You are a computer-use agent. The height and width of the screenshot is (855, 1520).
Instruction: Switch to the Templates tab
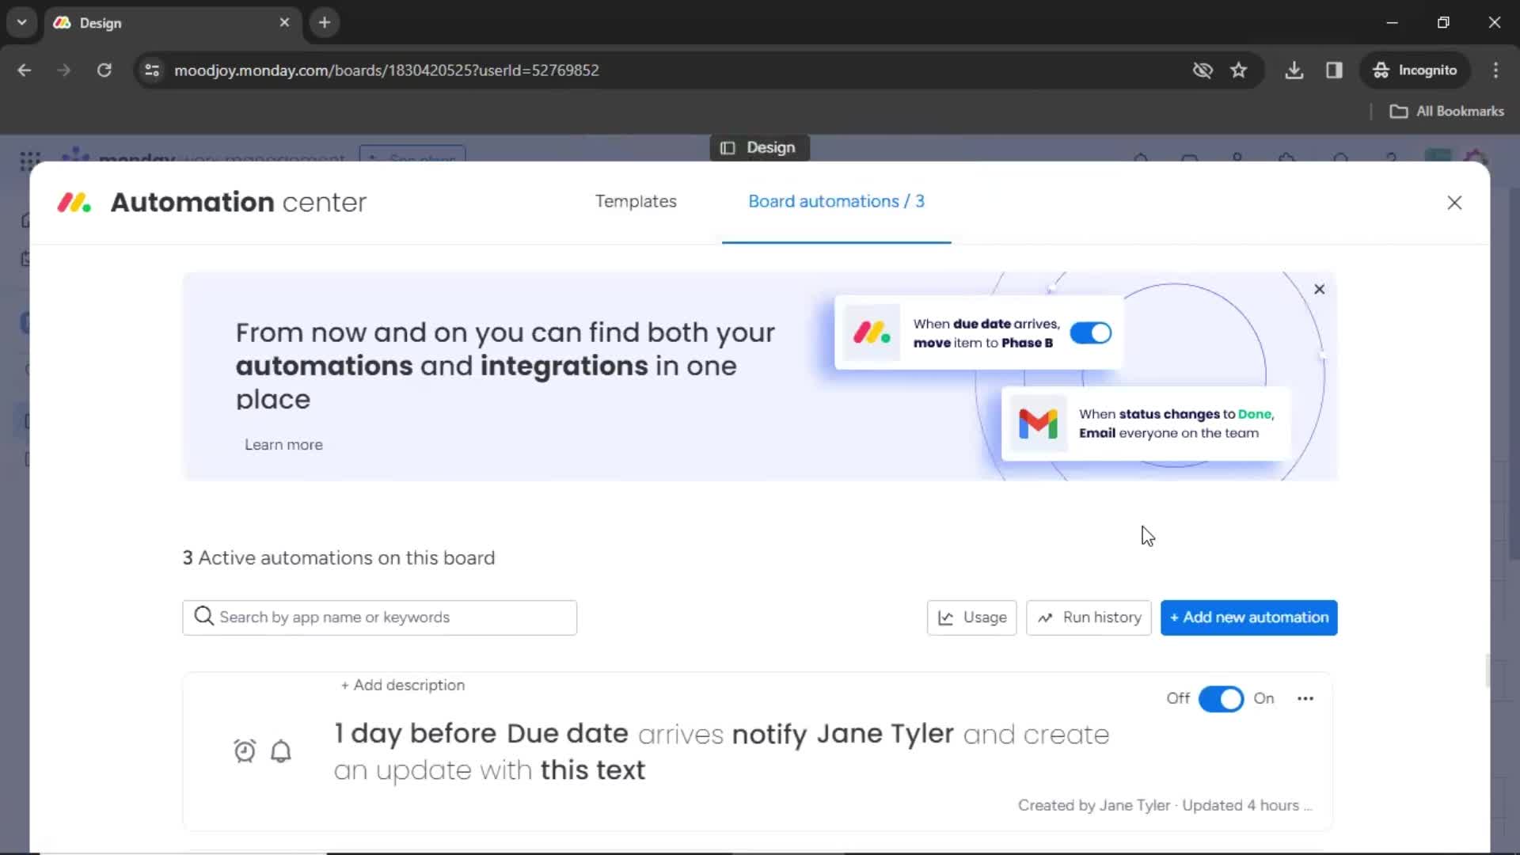[635, 200]
